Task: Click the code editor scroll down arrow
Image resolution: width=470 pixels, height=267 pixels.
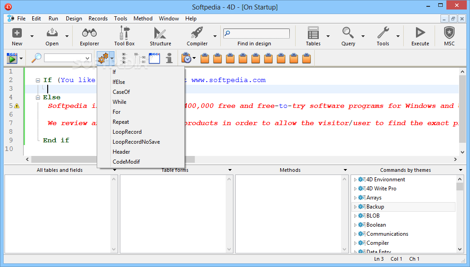Action: pos(462,152)
